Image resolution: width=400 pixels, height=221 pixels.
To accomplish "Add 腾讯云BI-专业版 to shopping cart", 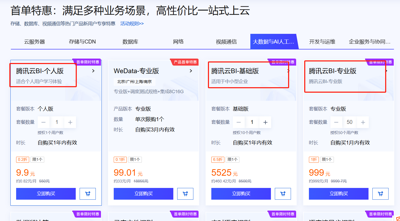I will point(380,194).
